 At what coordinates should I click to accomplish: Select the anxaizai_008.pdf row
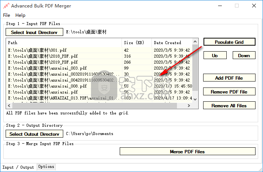point(99,86)
